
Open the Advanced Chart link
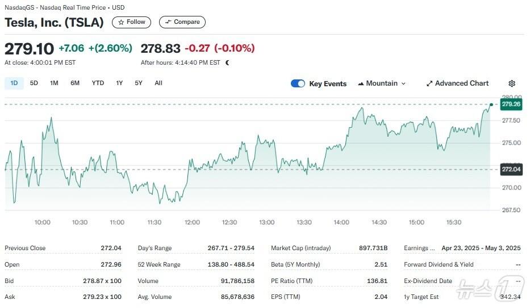(x=461, y=83)
